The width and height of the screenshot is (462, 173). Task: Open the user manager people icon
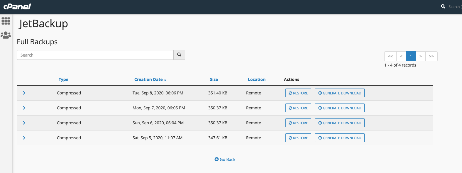6,35
